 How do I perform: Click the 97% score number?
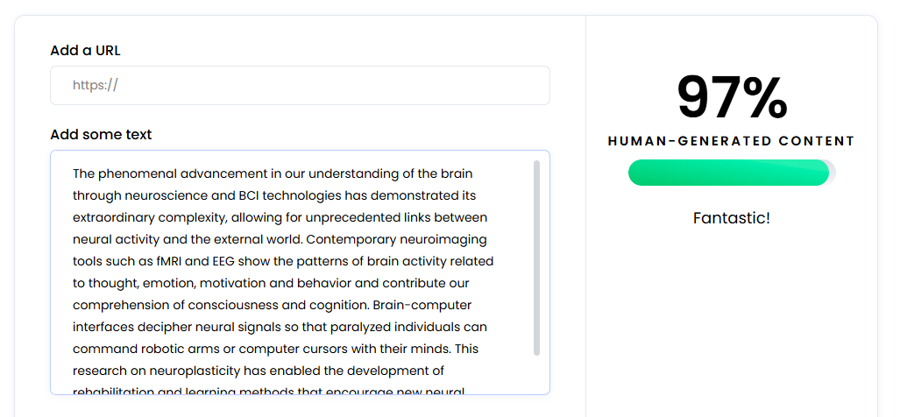coord(732,97)
